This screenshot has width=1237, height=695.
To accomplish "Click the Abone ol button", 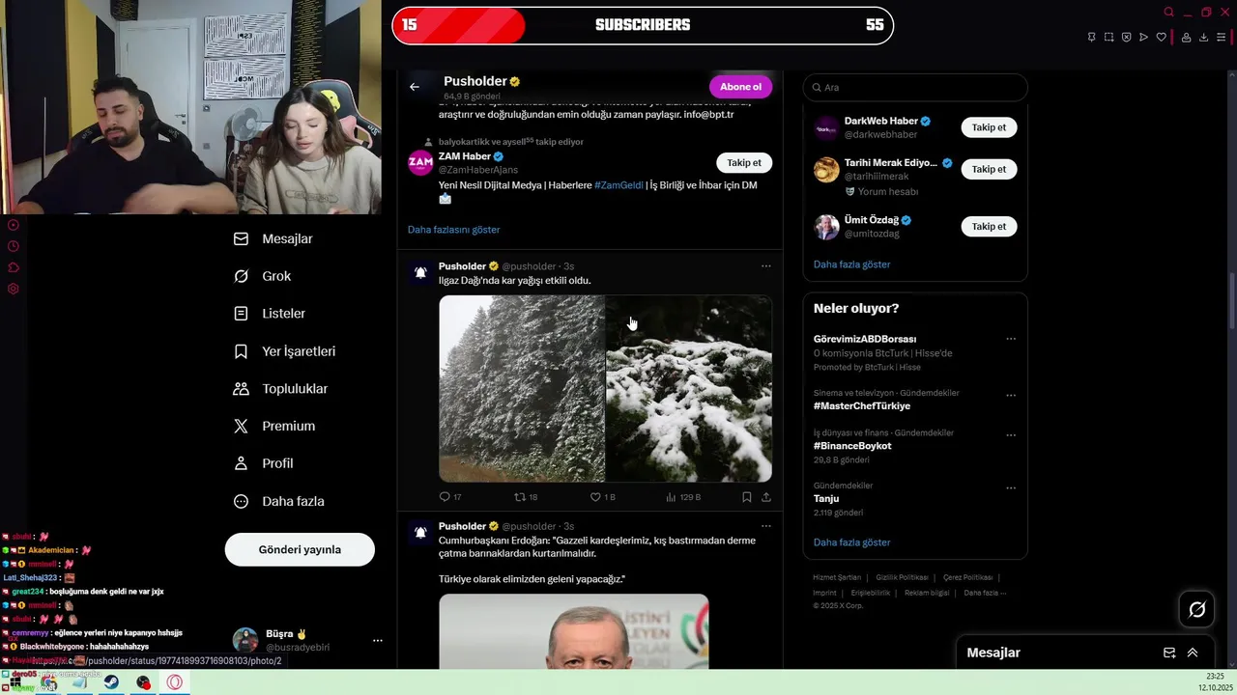I will point(740,87).
